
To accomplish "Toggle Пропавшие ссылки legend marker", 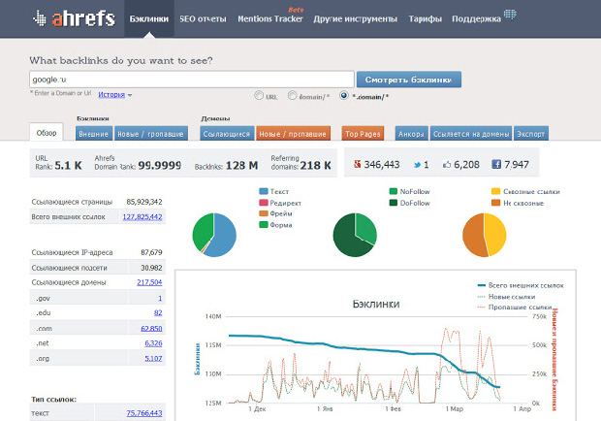I will coord(482,308).
